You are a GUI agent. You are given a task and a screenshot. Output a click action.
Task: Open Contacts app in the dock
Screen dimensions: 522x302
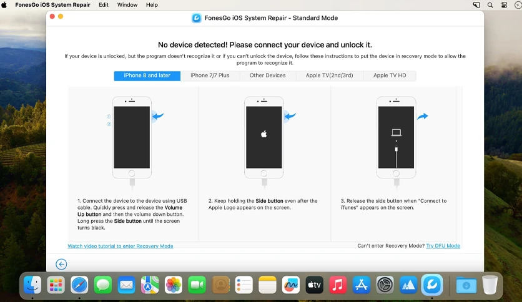pyautogui.click(x=220, y=285)
